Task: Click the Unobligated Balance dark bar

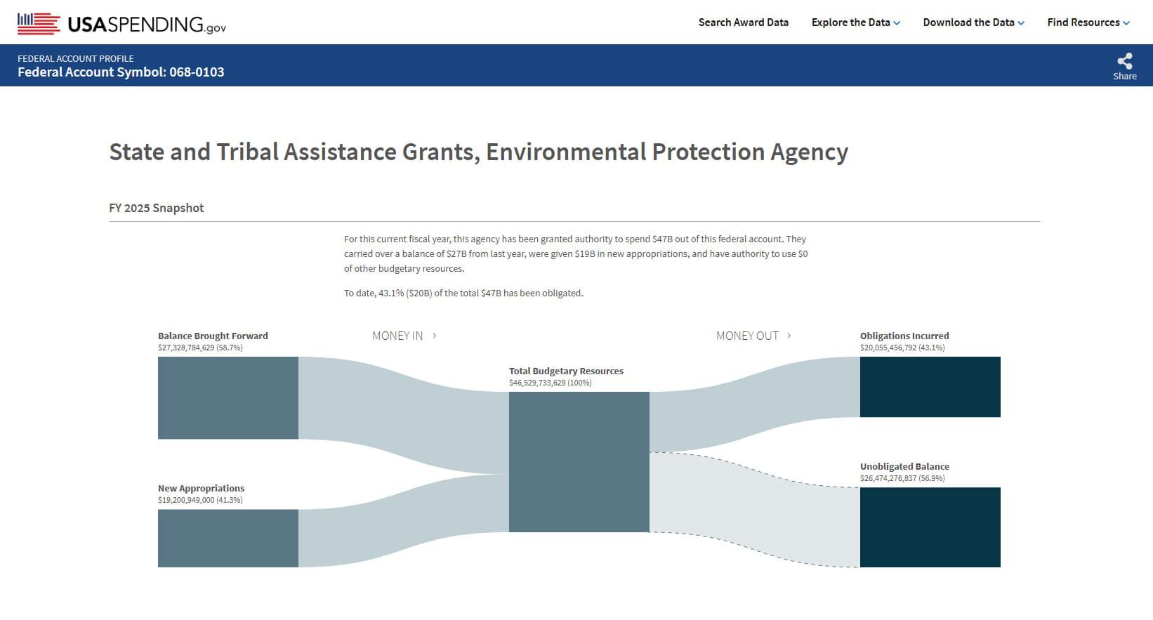Action: coord(930,527)
